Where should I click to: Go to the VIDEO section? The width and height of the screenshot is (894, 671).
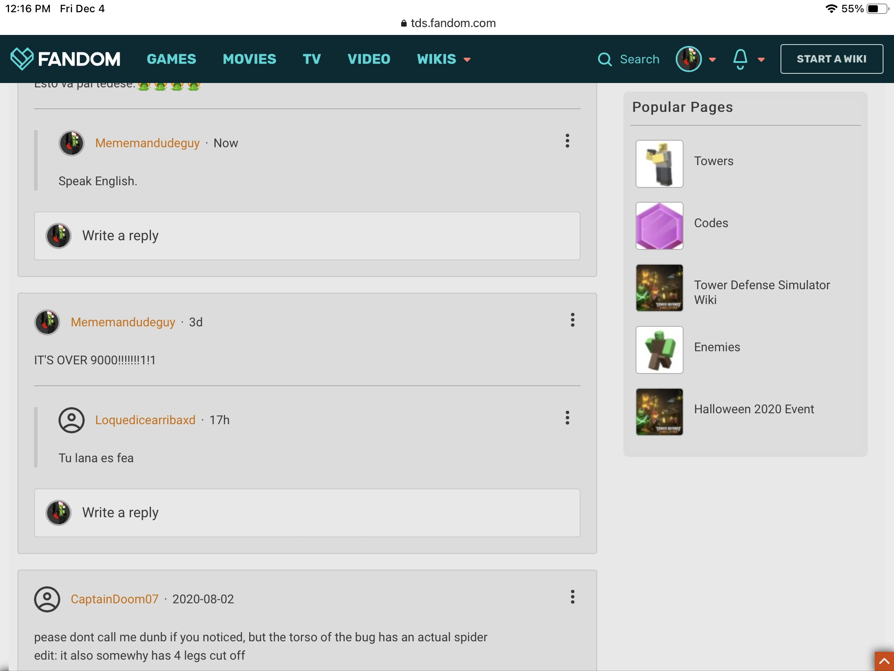(x=368, y=59)
